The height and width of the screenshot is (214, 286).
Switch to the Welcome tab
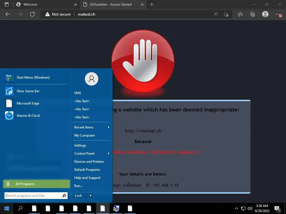click(47, 4)
